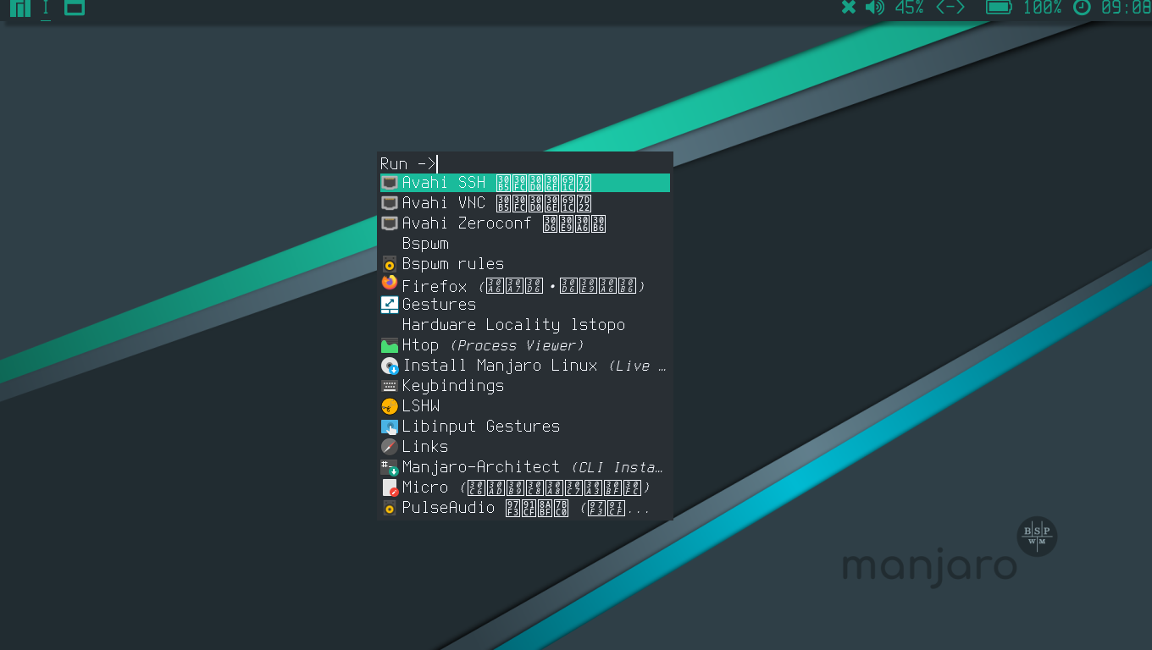Click the Avahi Zeroconf entry icon

pos(390,223)
